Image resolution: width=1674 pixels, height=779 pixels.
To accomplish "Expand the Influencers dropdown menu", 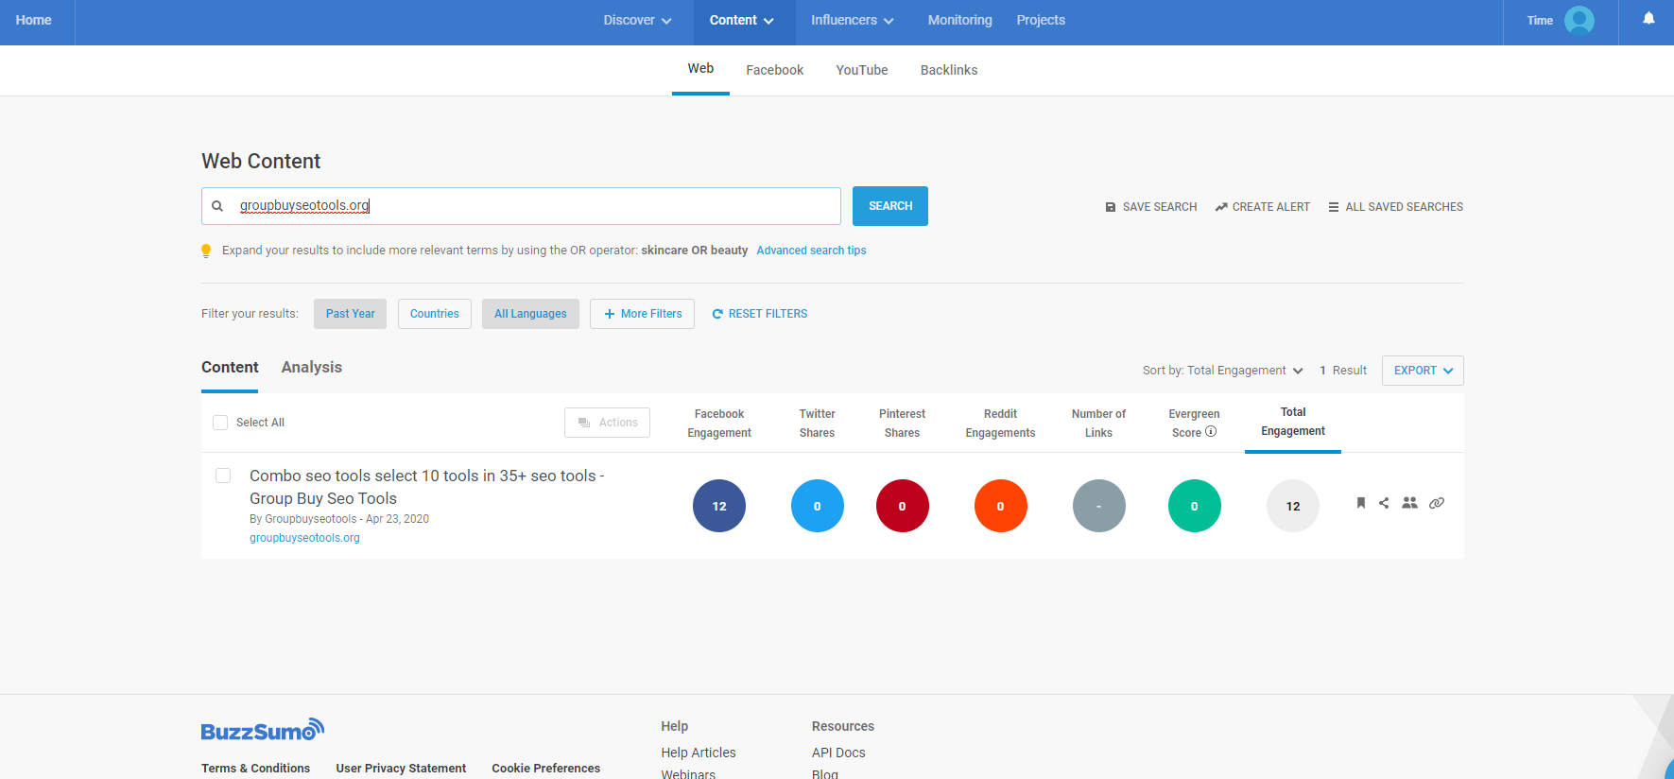I will tap(852, 20).
